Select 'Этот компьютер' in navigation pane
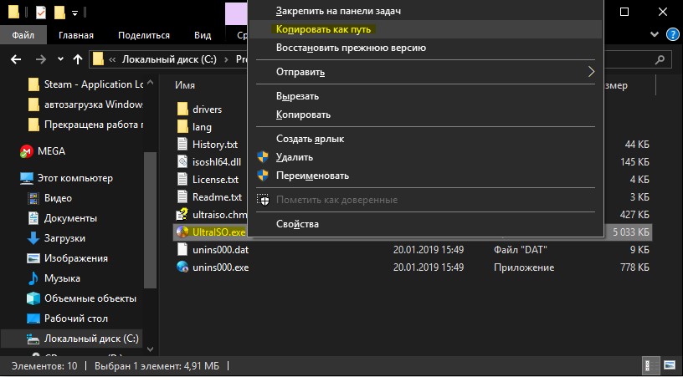 coord(75,178)
